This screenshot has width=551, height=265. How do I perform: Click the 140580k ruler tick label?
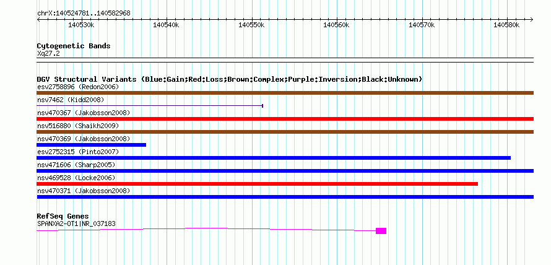click(x=506, y=25)
